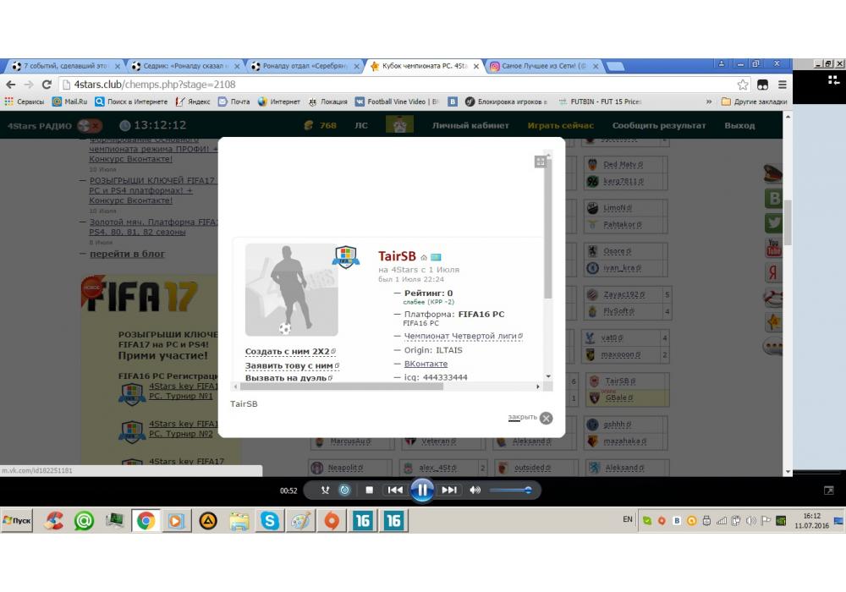Mute the media player sound
The height and width of the screenshot is (592, 846).
click(475, 491)
